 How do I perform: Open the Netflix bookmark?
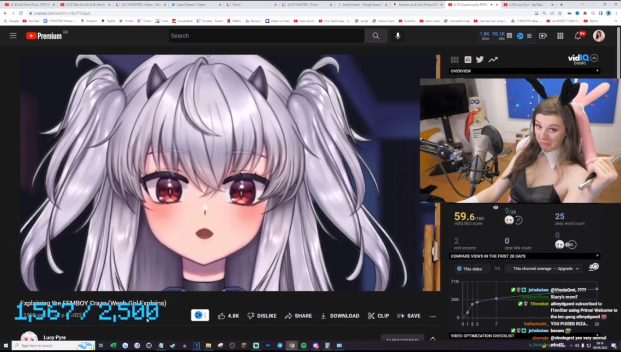point(234,21)
